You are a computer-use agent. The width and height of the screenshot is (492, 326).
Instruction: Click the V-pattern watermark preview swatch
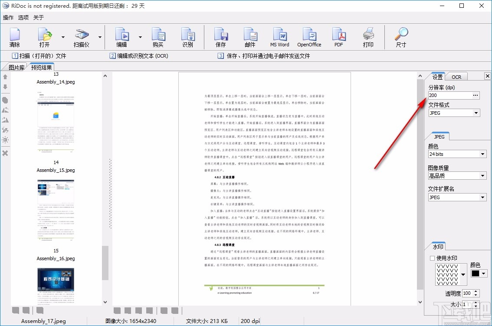[447, 274]
